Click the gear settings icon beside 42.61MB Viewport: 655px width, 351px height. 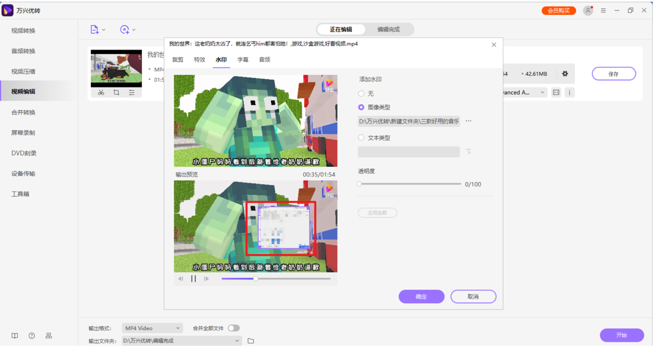coord(565,74)
